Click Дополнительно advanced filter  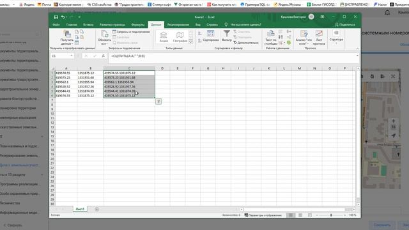coord(246,43)
